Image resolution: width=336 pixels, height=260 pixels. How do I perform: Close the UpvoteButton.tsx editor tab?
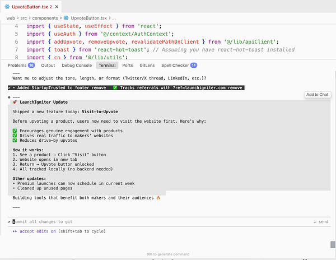pyautogui.click(x=57, y=7)
